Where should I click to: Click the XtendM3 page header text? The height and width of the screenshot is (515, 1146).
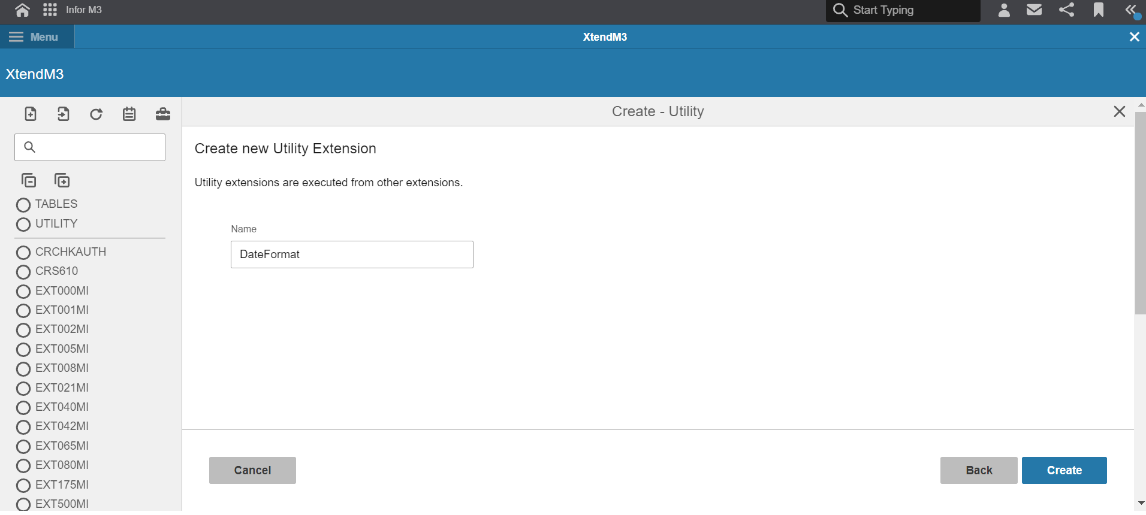pyautogui.click(x=35, y=74)
